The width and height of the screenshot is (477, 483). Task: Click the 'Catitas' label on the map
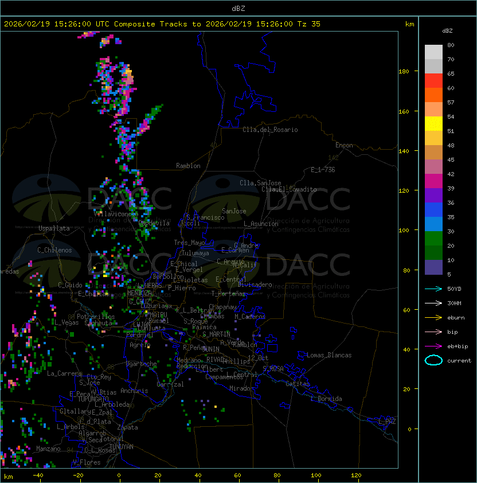point(298,384)
